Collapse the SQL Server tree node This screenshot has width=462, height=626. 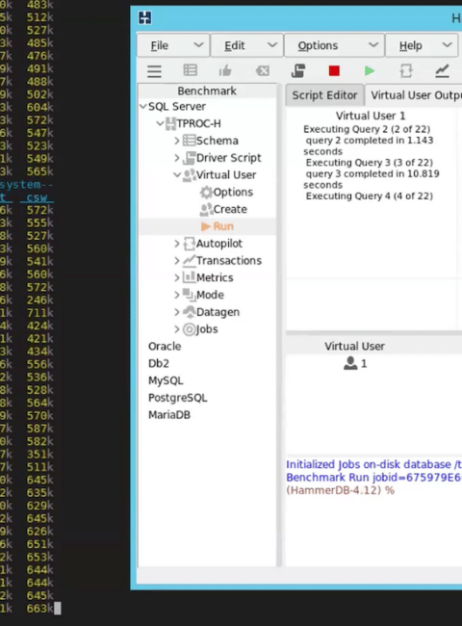coord(143,107)
